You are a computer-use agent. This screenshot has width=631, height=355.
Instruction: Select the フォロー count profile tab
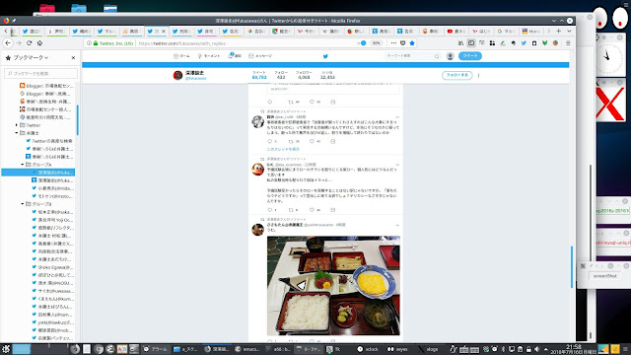click(281, 75)
